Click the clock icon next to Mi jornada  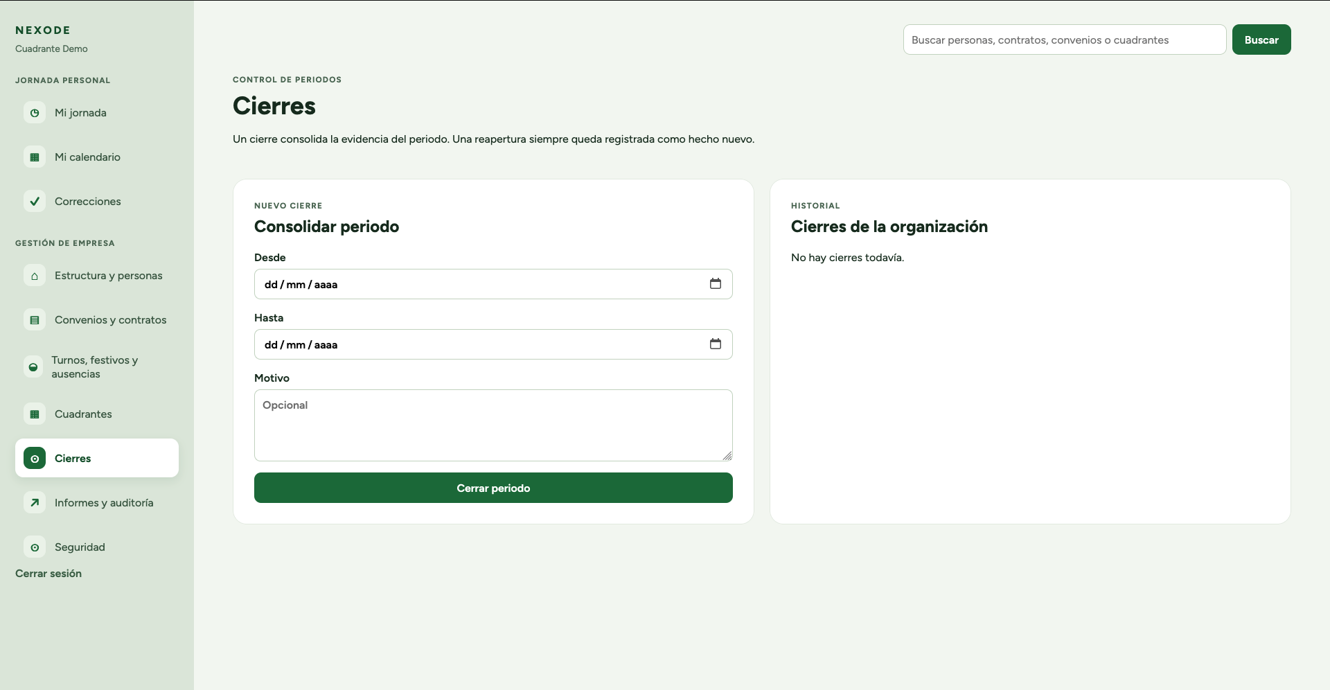coord(35,113)
